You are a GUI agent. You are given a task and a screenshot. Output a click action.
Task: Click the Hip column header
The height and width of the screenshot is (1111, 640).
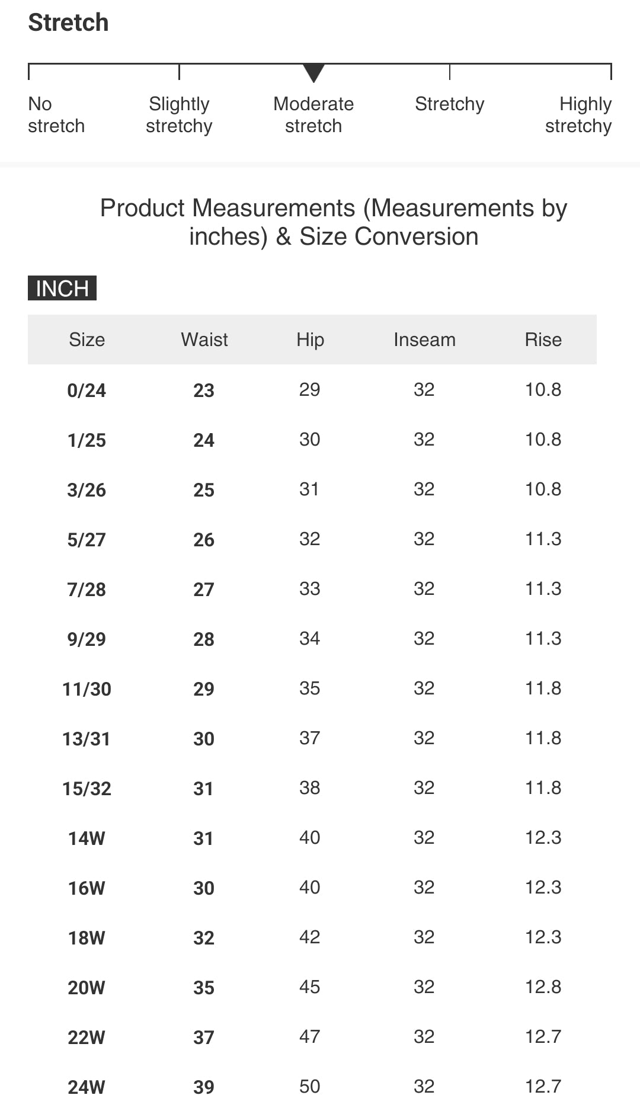(310, 340)
